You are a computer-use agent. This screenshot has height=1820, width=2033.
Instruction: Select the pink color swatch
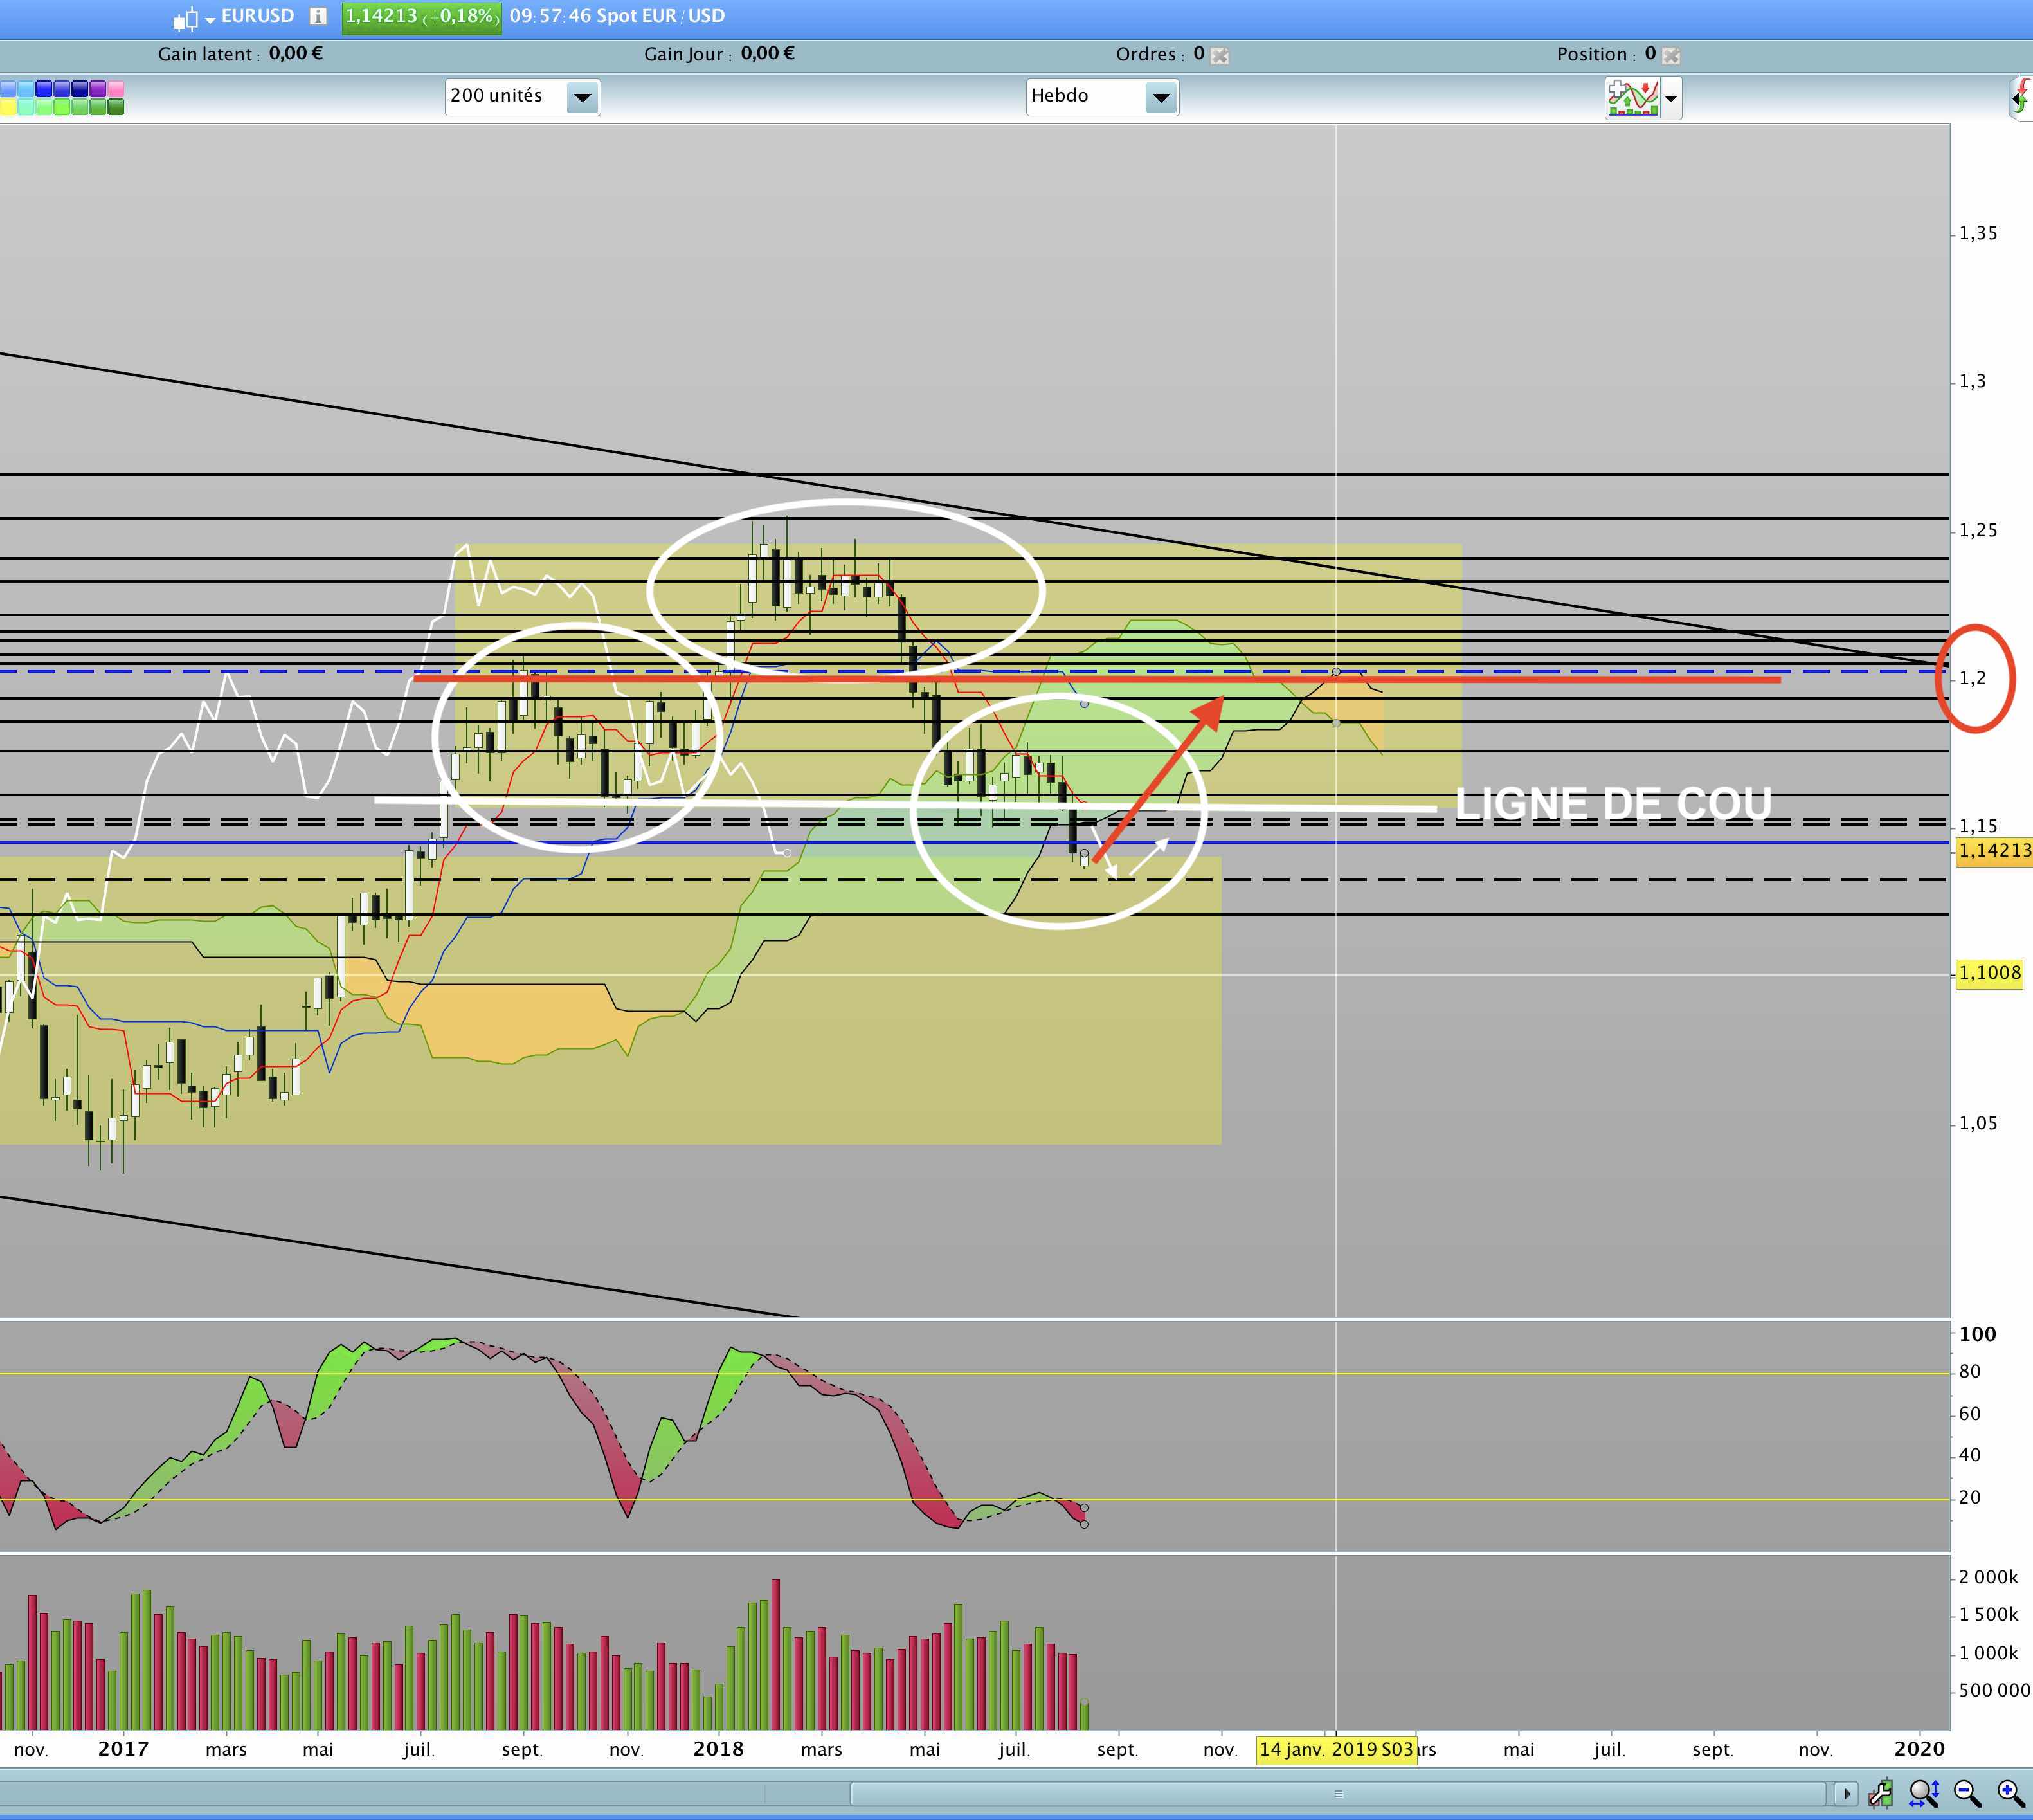tap(115, 89)
